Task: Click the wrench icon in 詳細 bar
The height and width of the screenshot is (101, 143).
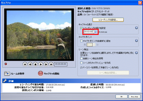Action: (x=5, y=81)
